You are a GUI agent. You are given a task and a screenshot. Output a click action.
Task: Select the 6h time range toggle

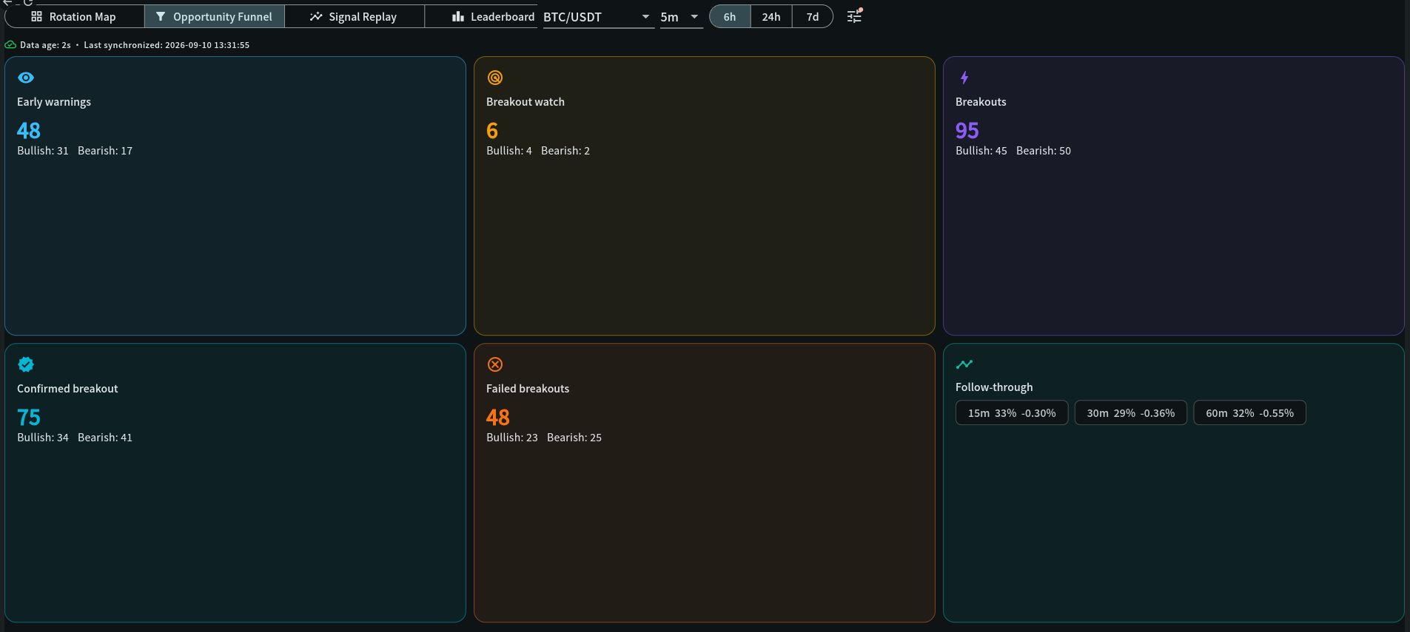730,17
